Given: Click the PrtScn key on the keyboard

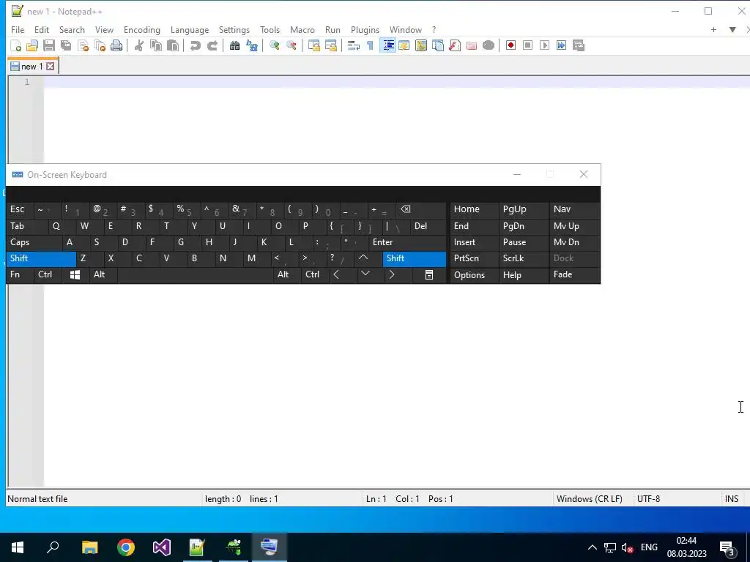Looking at the screenshot, I should (474, 258).
